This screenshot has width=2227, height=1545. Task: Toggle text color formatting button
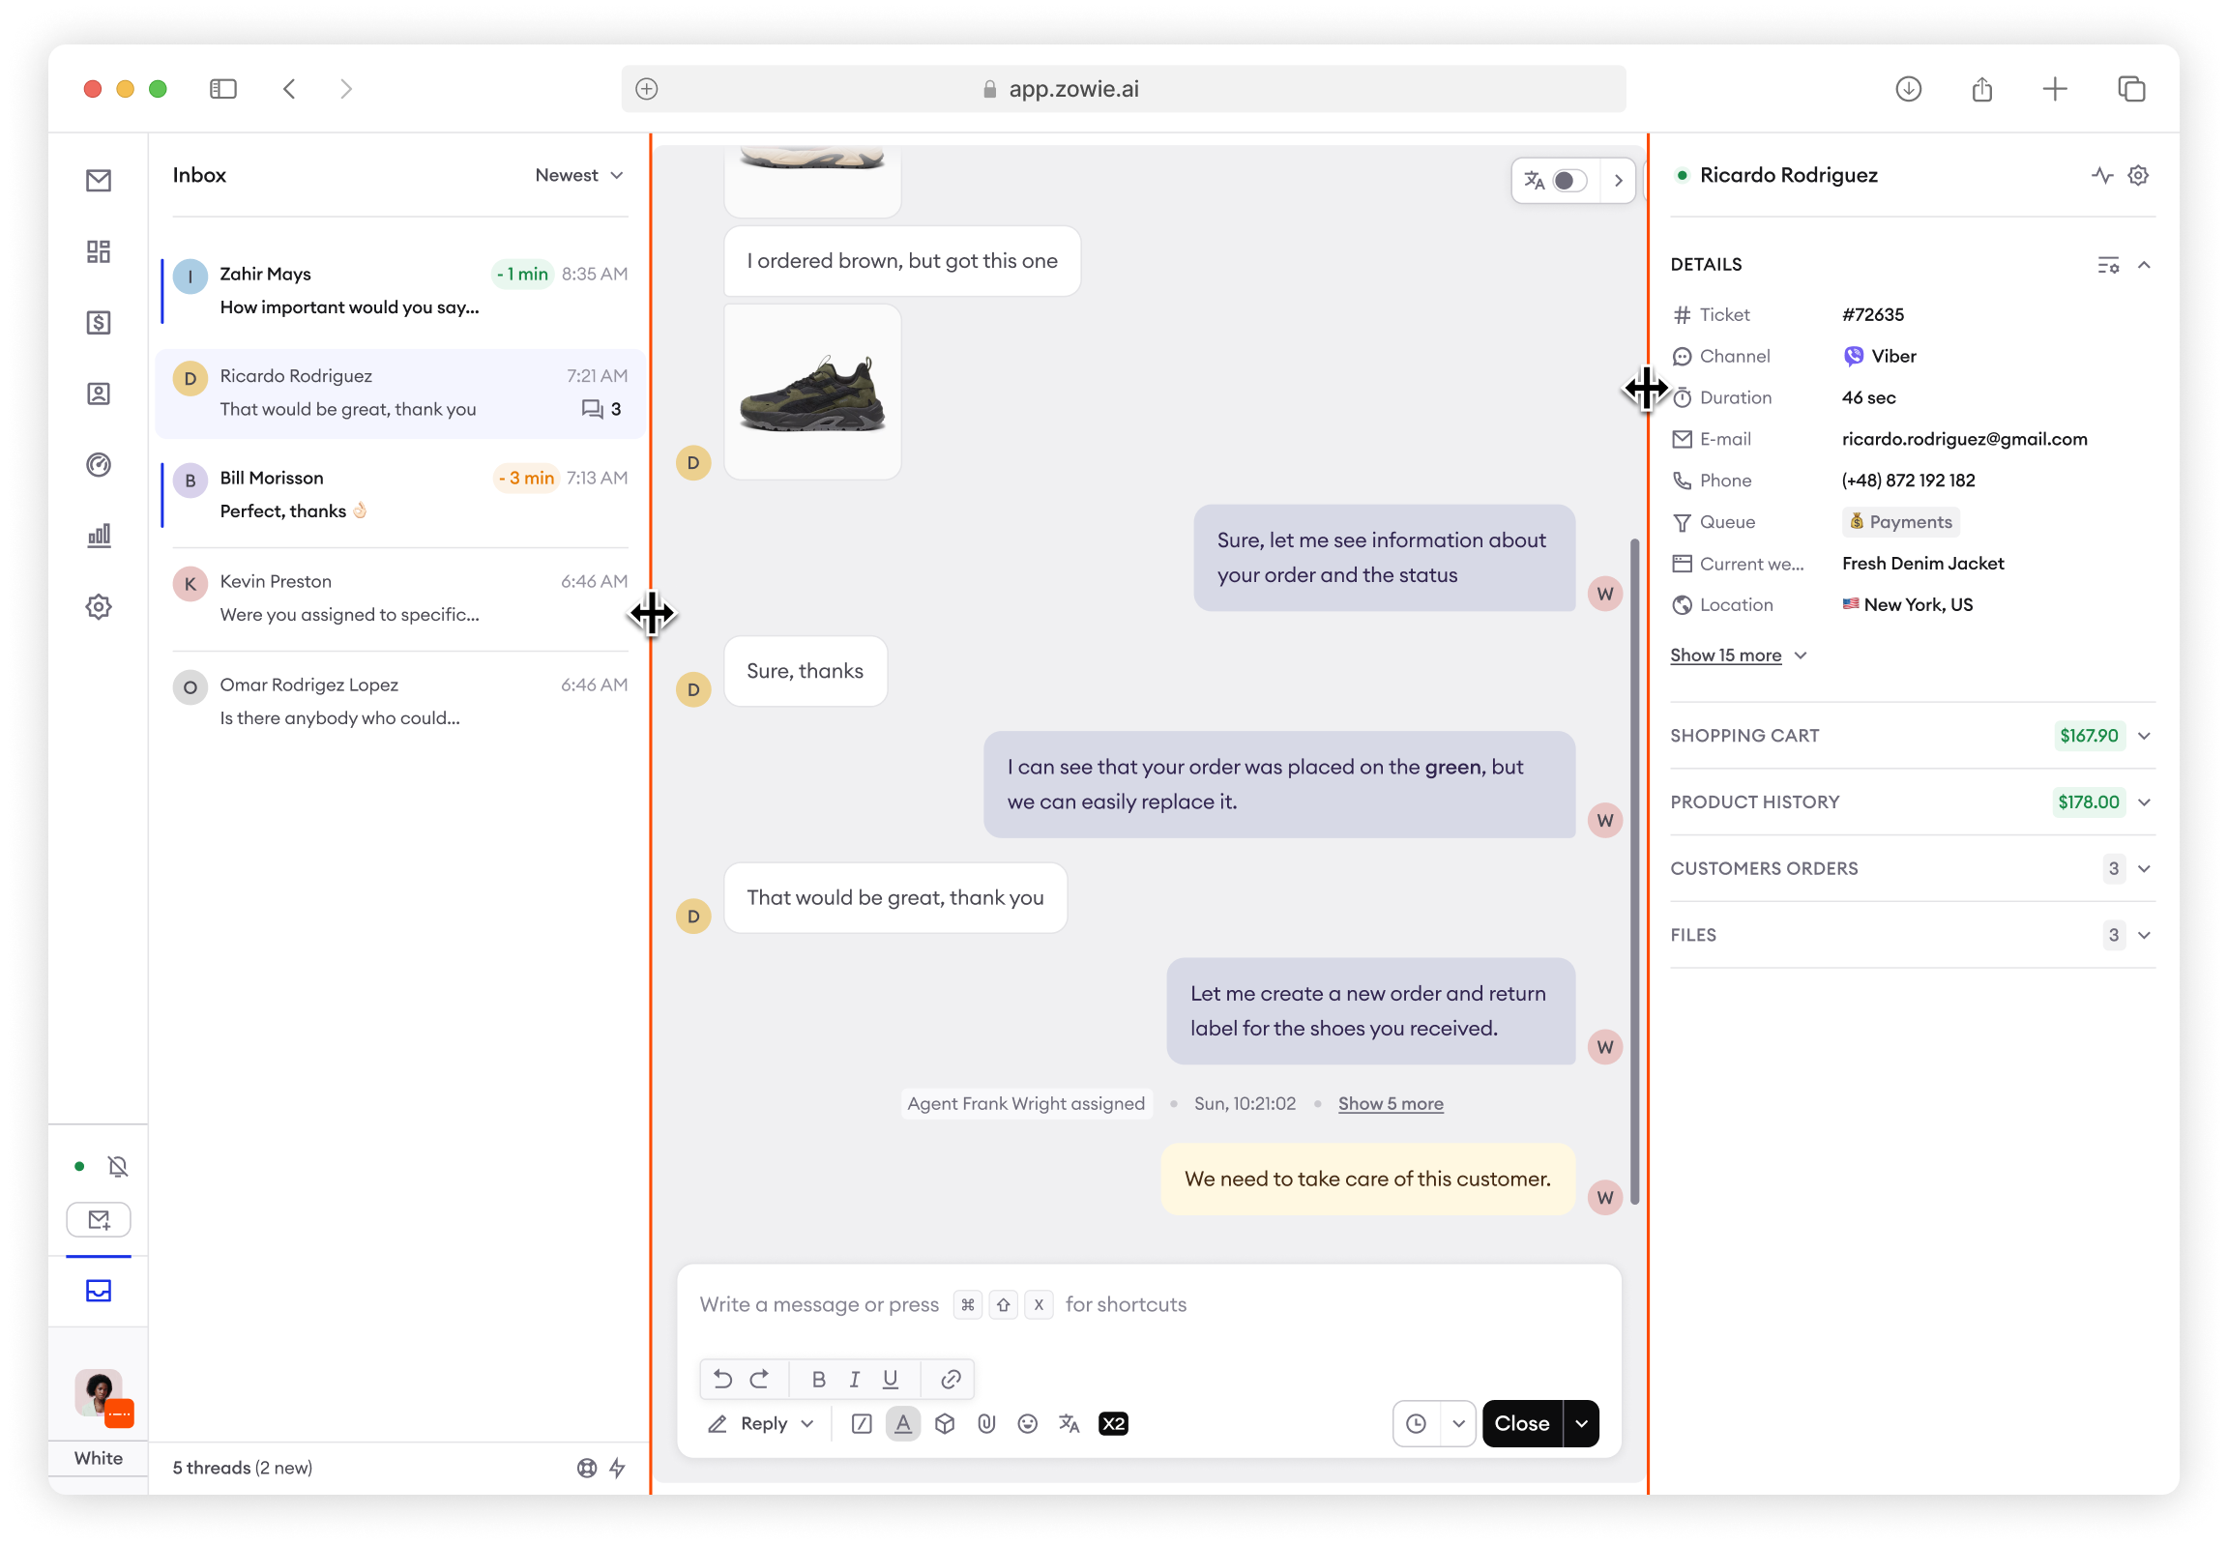[x=902, y=1423]
